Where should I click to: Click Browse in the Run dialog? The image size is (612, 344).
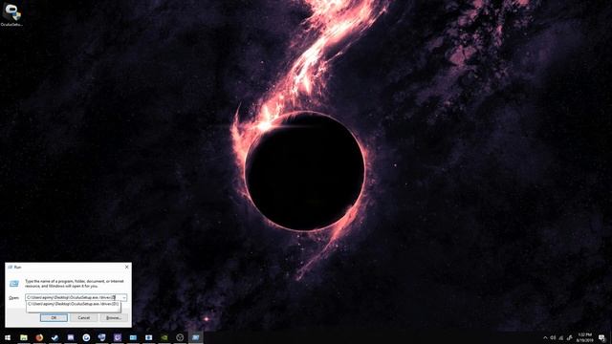pos(113,318)
